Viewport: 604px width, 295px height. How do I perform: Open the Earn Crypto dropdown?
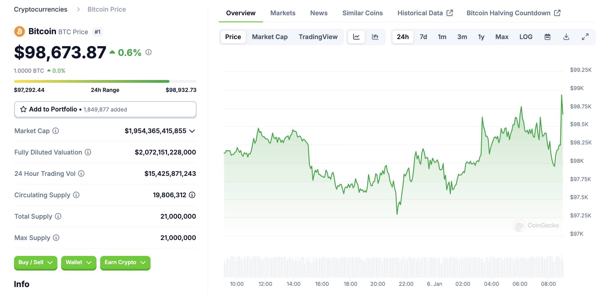coord(125,263)
